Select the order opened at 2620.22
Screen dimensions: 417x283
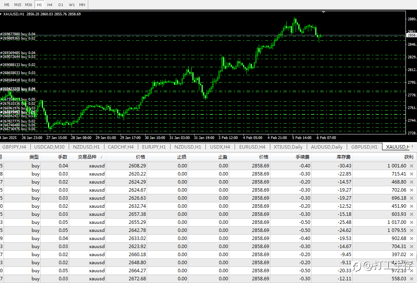coord(207,174)
